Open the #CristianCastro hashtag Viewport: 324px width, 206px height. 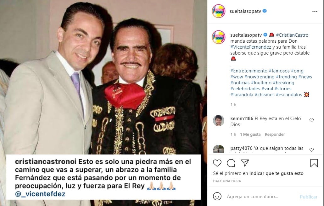(292, 35)
